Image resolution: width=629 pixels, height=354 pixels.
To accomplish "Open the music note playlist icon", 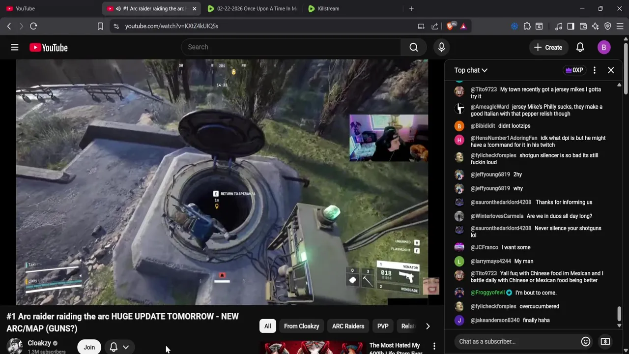I will pos(559,26).
